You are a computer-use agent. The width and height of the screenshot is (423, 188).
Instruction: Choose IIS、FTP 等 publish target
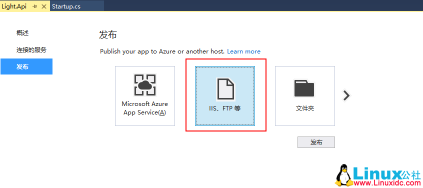click(x=225, y=96)
